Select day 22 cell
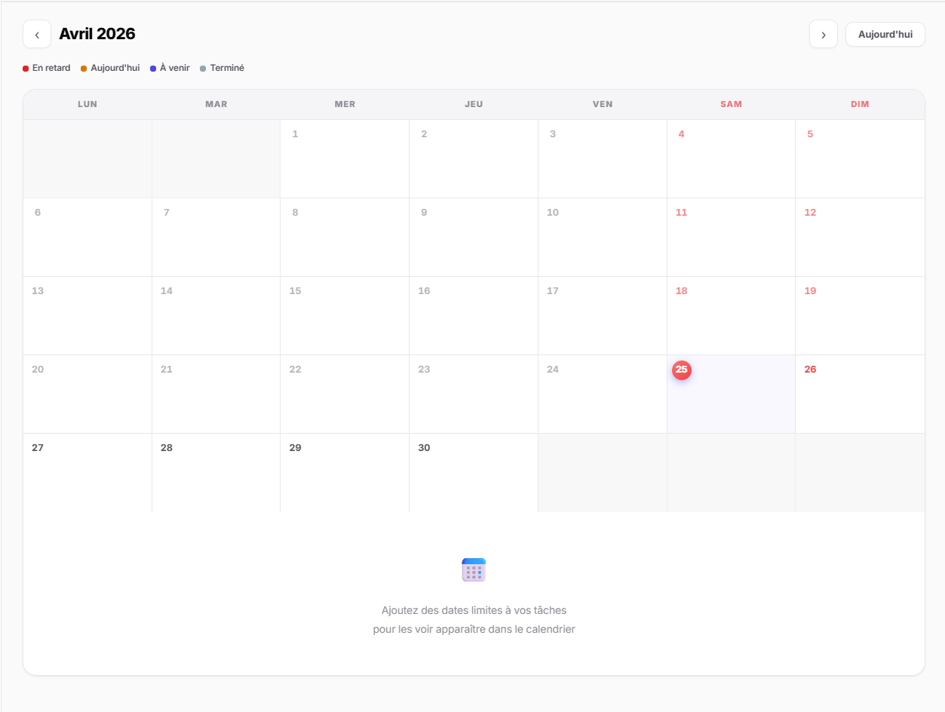The image size is (945, 712). 345,394
